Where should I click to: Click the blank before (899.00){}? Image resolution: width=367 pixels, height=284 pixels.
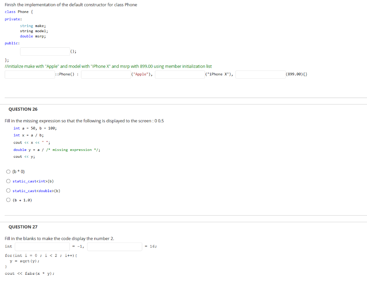(261, 74)
